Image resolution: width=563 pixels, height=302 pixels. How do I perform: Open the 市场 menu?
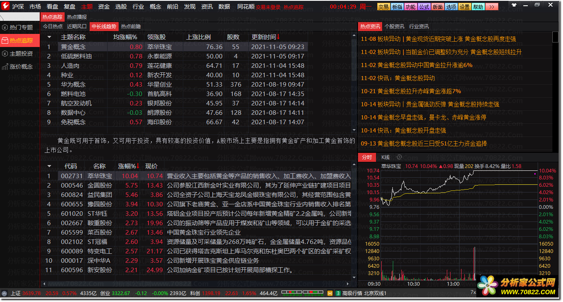(35, 7)
